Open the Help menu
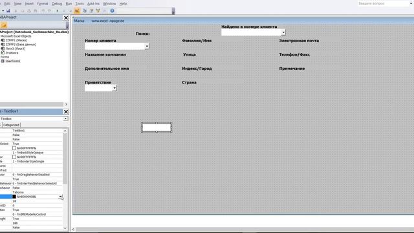Image resolution: width=414 pixels, height=233 pixels. (x=123, y=4)
